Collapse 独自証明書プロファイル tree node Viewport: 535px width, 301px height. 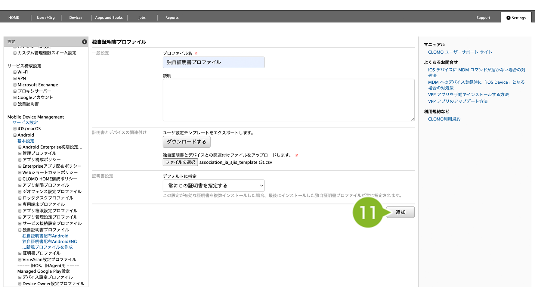click(20, 230)
